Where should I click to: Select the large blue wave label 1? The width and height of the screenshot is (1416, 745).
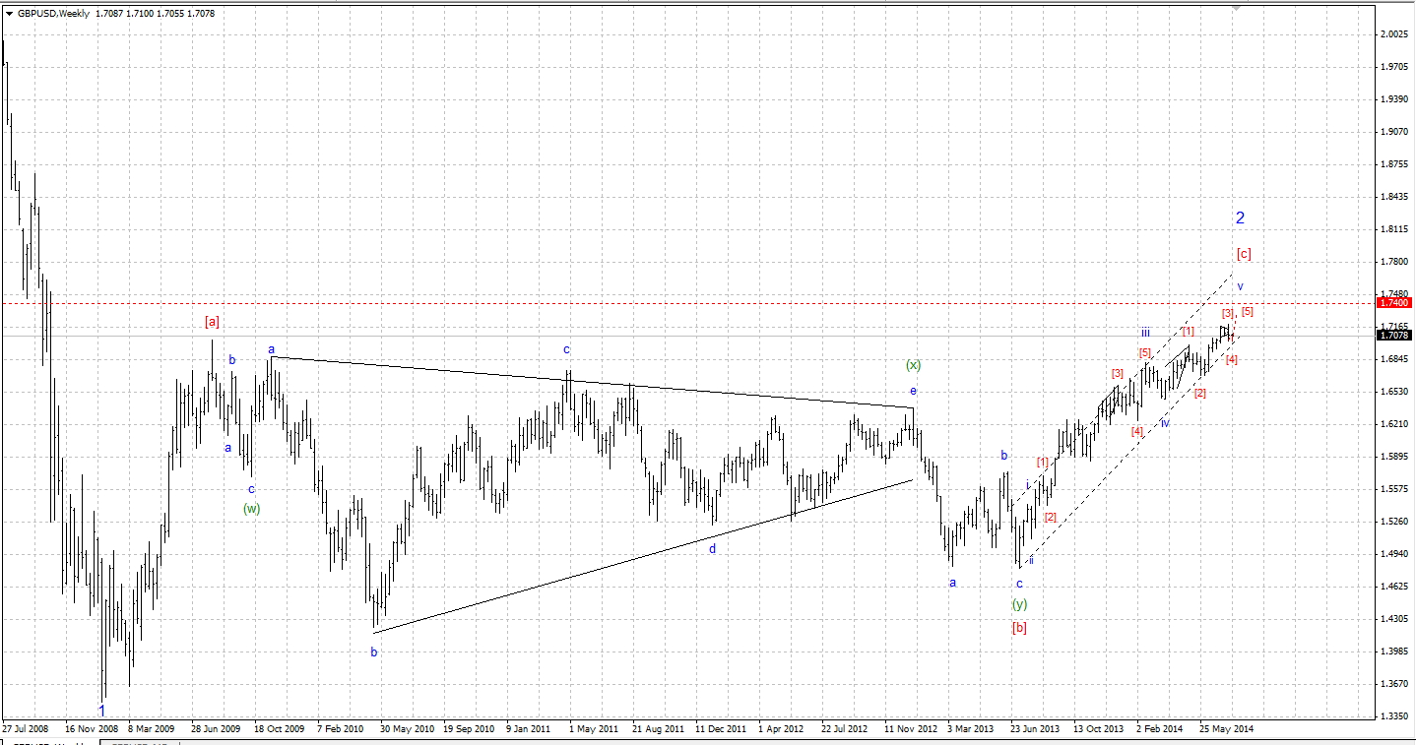point(101,709)
